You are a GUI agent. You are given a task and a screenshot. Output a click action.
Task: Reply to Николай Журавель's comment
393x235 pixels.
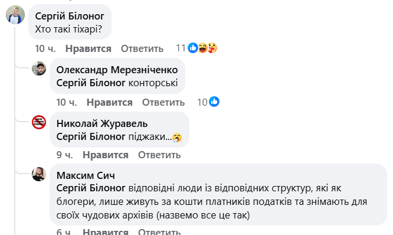tap(159, 155)
